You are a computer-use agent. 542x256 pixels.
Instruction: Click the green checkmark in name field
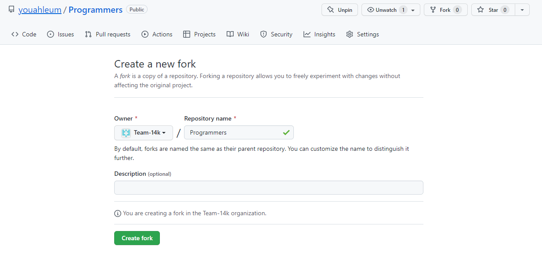point(286,132)
